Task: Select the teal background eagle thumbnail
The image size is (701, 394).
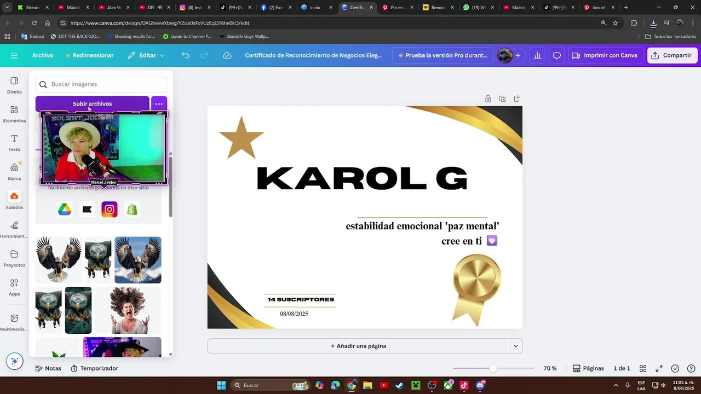Action: [x=78, y=310]
